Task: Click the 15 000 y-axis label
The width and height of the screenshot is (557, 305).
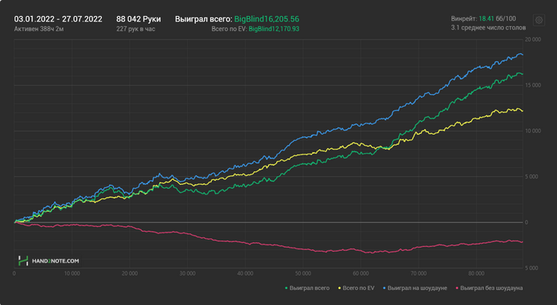Action: (x=533, y=85)
